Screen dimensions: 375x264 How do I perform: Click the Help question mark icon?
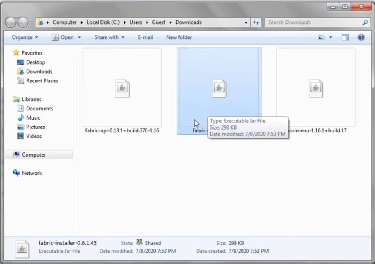(361, 37)
